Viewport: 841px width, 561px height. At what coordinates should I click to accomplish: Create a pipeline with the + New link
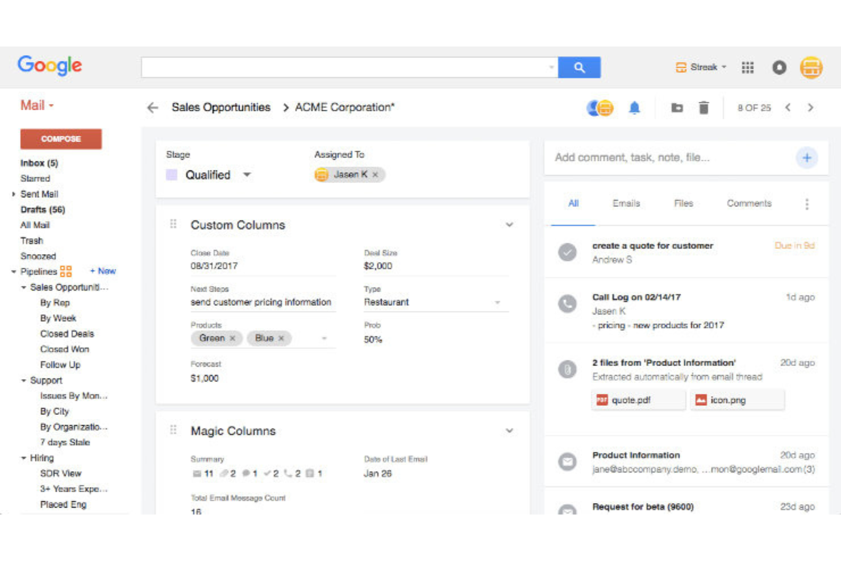pyautogui.click(x=103, y=271)
